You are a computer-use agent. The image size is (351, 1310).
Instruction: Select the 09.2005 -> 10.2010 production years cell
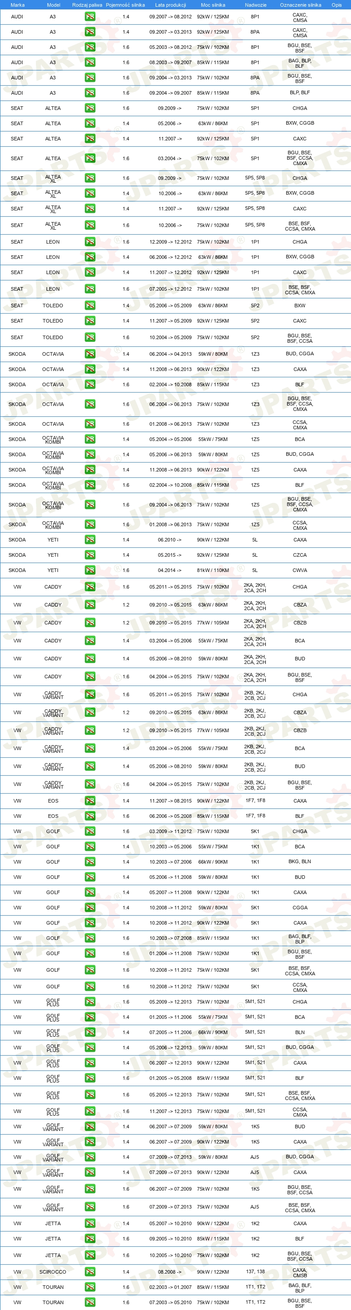(x=171, y=1238)
